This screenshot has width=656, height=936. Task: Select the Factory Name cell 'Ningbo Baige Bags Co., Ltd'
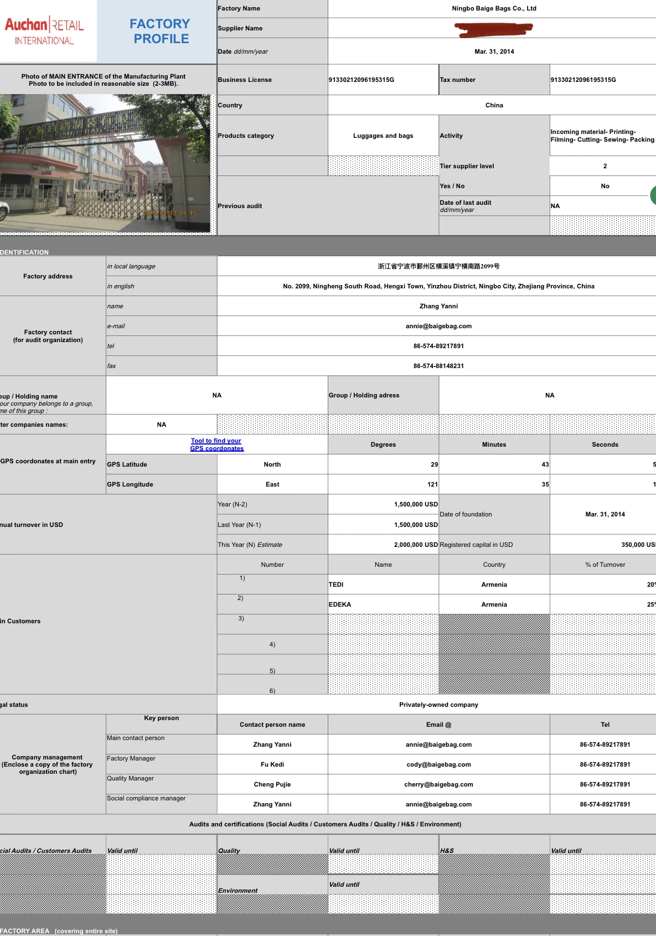[x=493, y=8]
